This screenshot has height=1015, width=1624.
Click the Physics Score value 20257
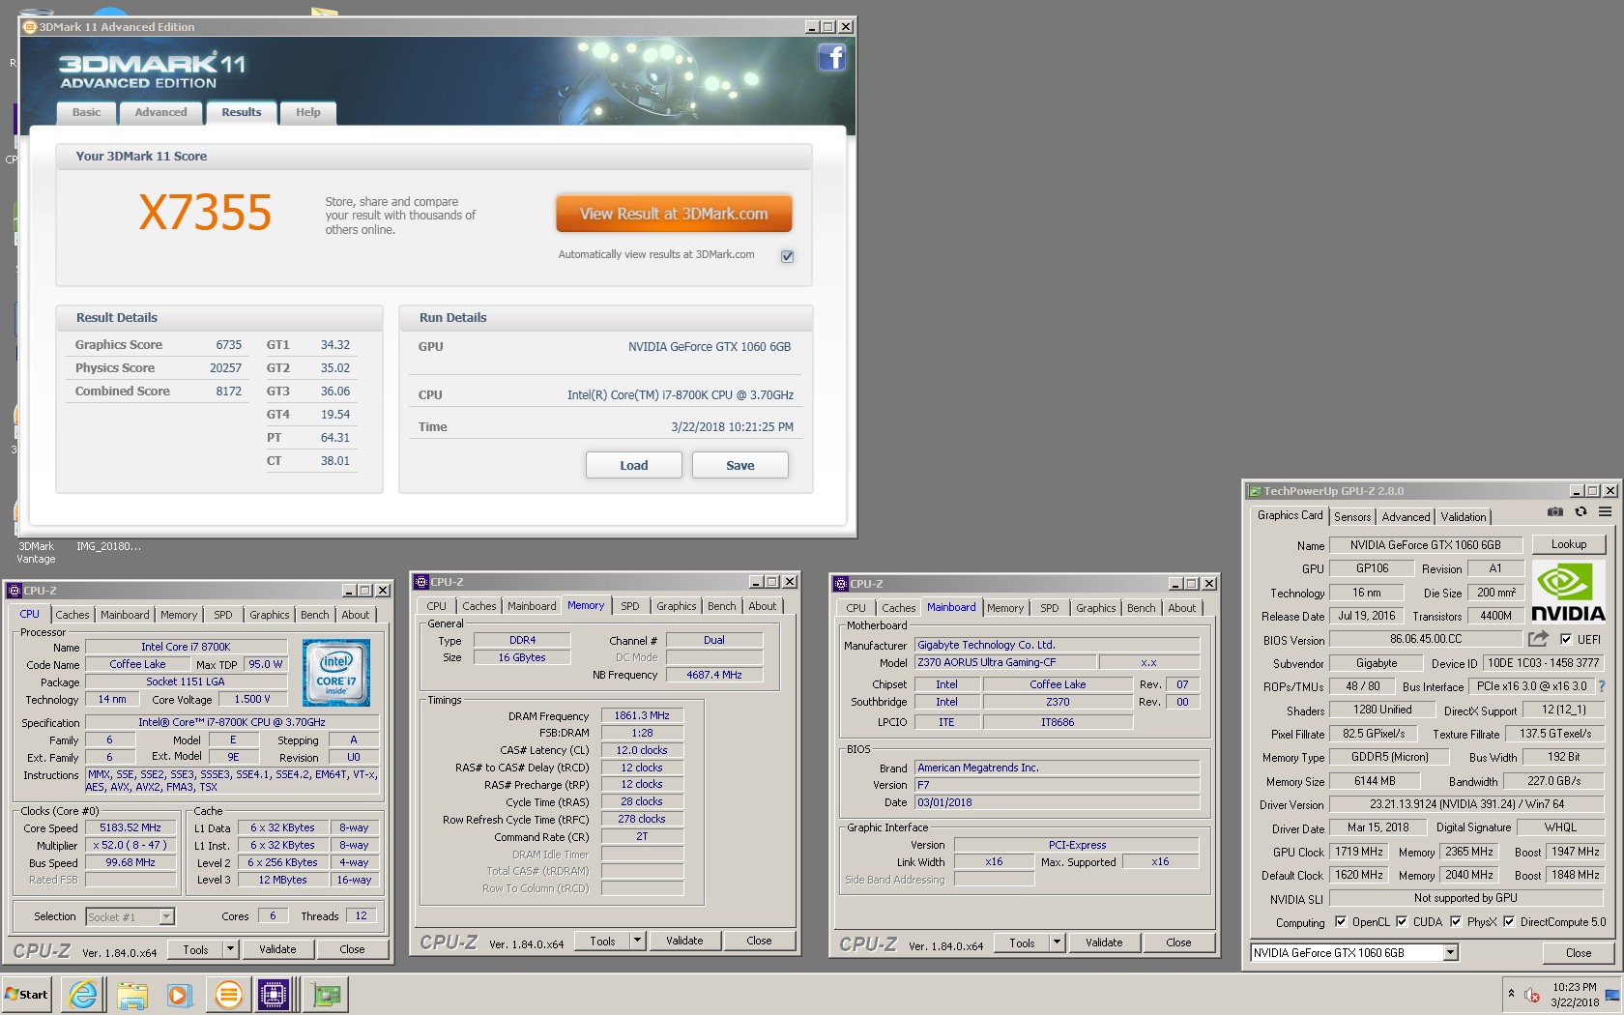tap(225, 368)
